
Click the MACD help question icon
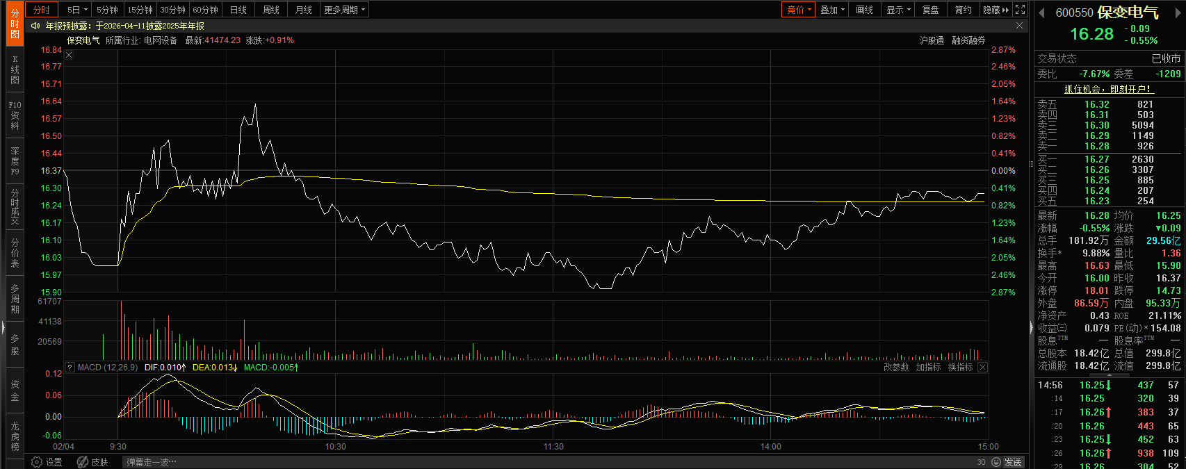click(x=70, y=367)
